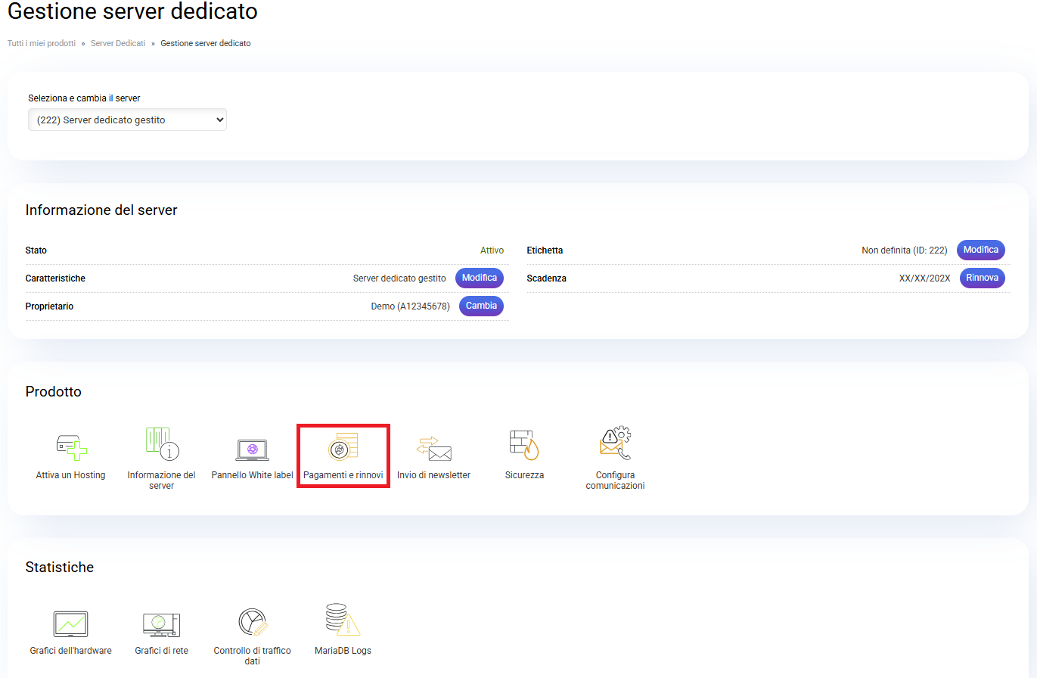Image resolution: width=1037 pixels, height=678 pixels.
Task: Open the MariaDB Logs icon
Action: [x=343, y=620]
